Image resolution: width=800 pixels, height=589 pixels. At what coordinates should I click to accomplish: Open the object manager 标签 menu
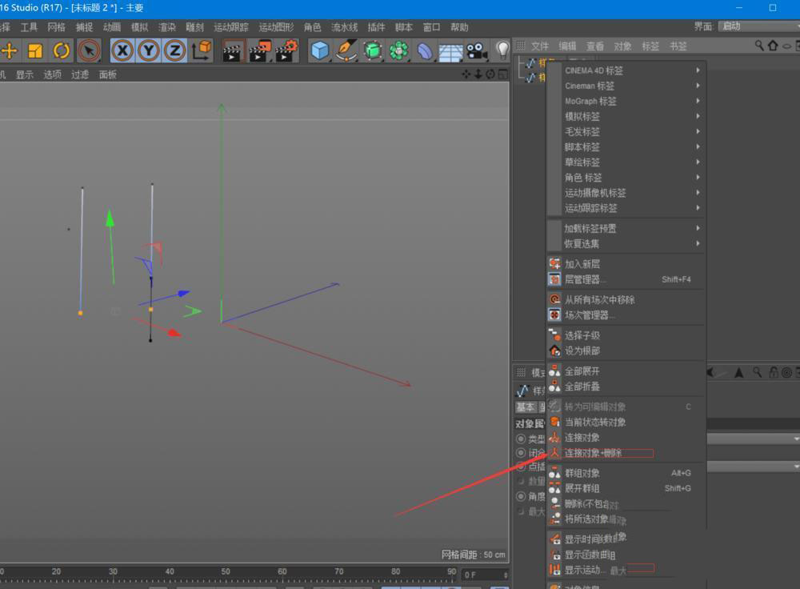pyautogui.click(x=650, y=46)
